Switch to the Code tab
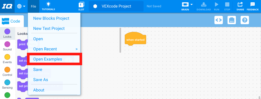Screen dimensions: 261x99 (12, 21)
